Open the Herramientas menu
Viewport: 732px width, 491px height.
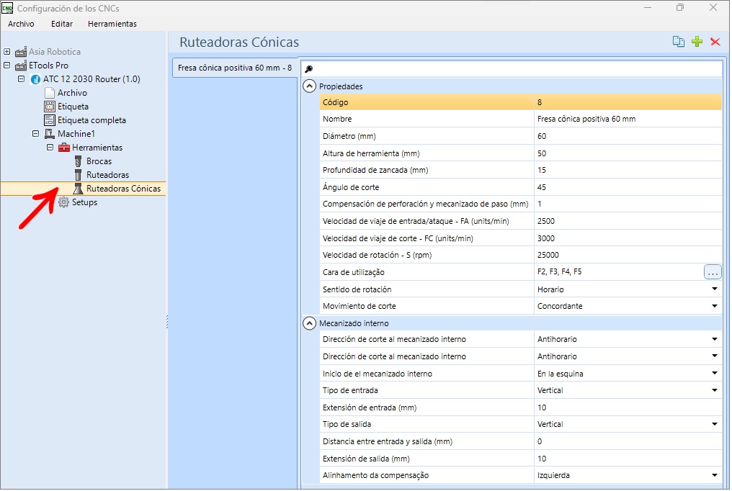click(x=112, y=24)
